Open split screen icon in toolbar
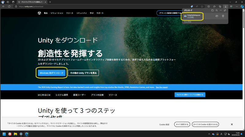245x137 pixels. pyautogui.click(x=209, y=6)
